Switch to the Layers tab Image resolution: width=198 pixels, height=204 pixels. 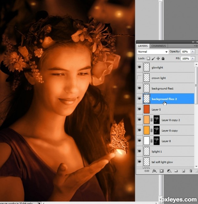143,46
